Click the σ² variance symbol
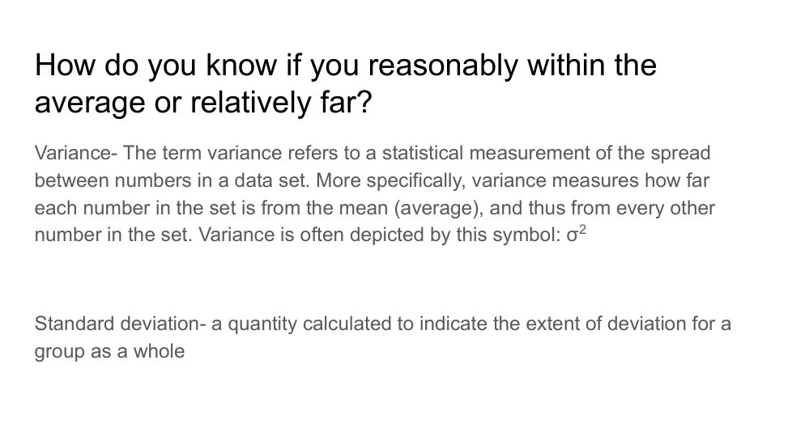 click(574, 235)
